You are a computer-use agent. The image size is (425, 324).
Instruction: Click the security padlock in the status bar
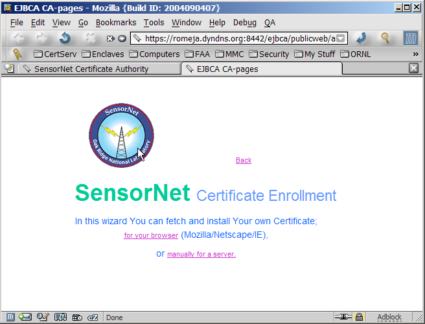pyautogui.click(x=359, y=317)
